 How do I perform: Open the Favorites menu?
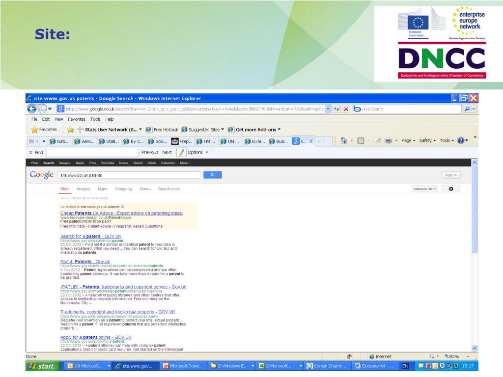[77, 119]
